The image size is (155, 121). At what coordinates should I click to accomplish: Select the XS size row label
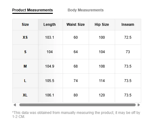pos(25,37)
